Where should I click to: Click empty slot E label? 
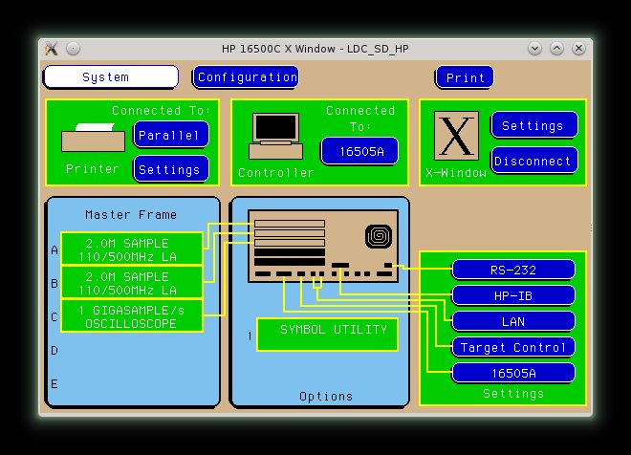tap(54, 384)
